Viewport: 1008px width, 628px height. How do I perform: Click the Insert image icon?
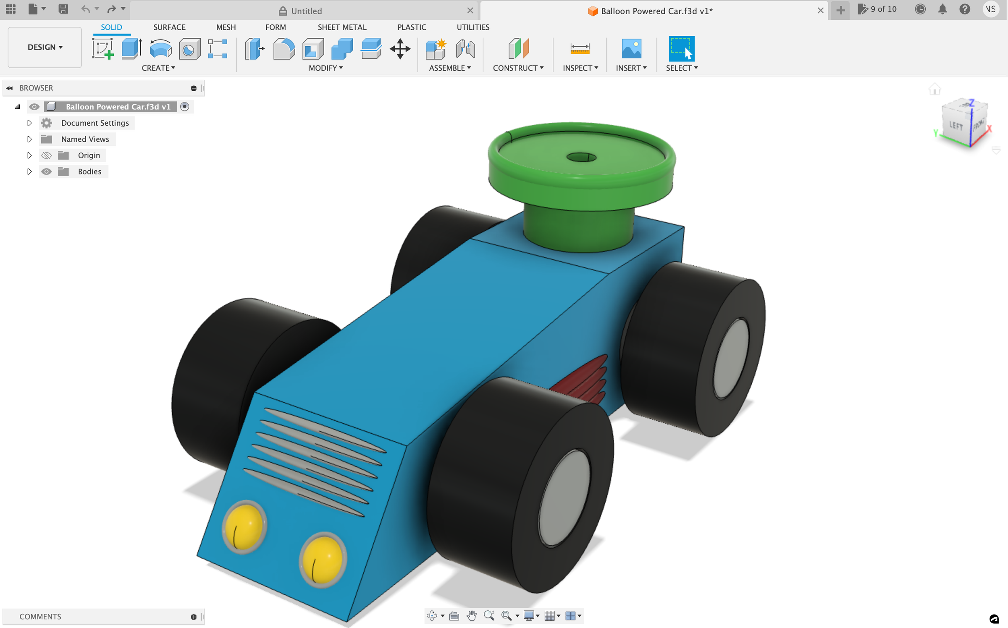pyautogui.click(x=631, y=48)
